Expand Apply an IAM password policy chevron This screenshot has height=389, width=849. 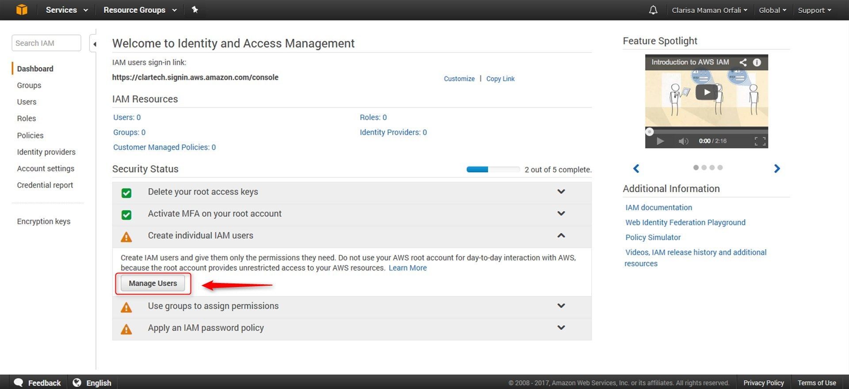[x=561, y=328]
